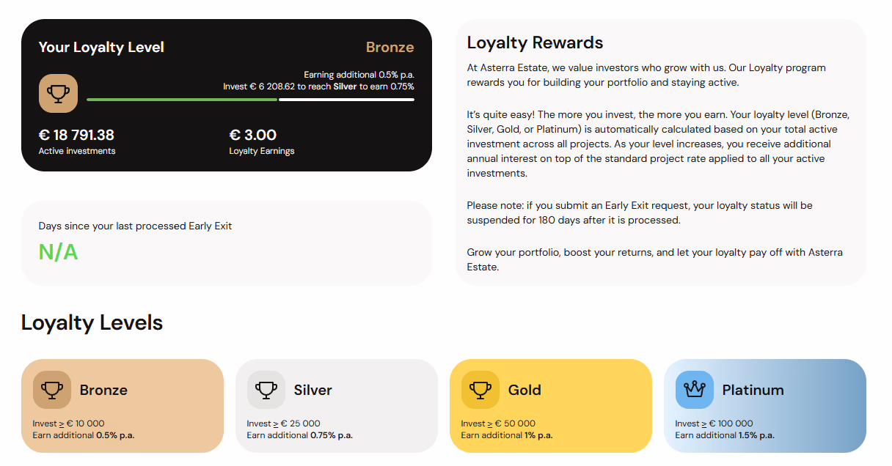Select the Active investments amount € 18 791.38

(83, 135)
